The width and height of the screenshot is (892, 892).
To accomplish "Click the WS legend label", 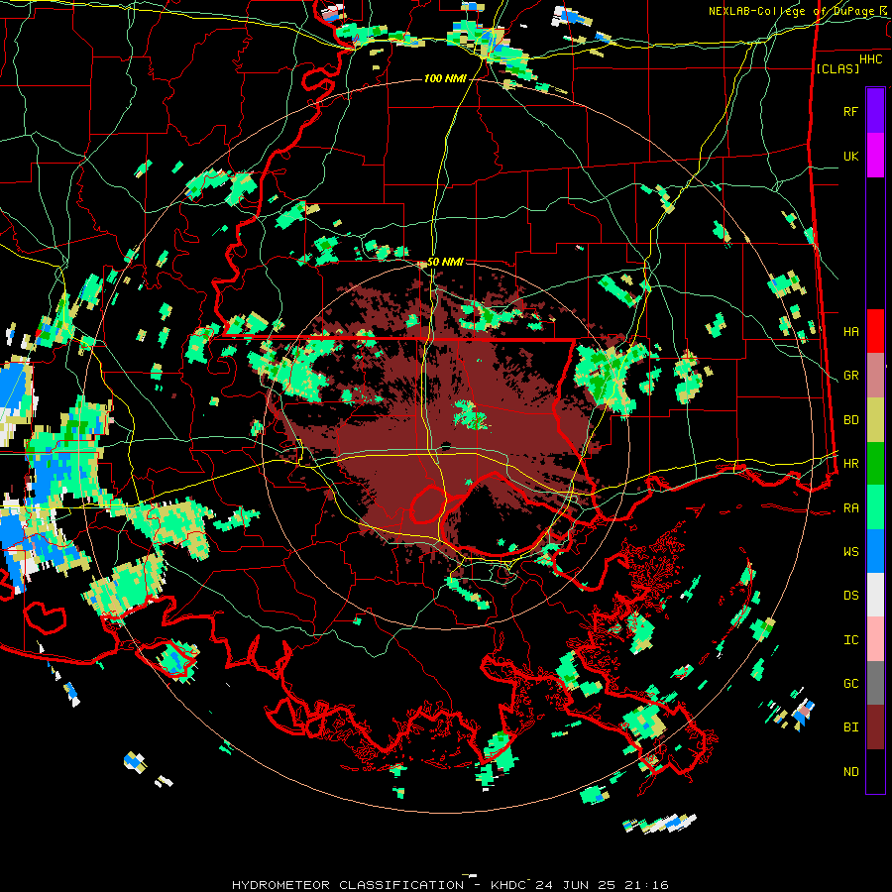I will pos(850,552).
